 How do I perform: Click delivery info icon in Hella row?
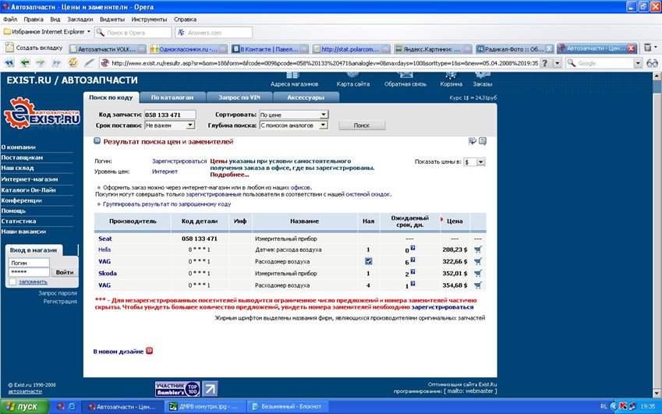pos(412,248)
